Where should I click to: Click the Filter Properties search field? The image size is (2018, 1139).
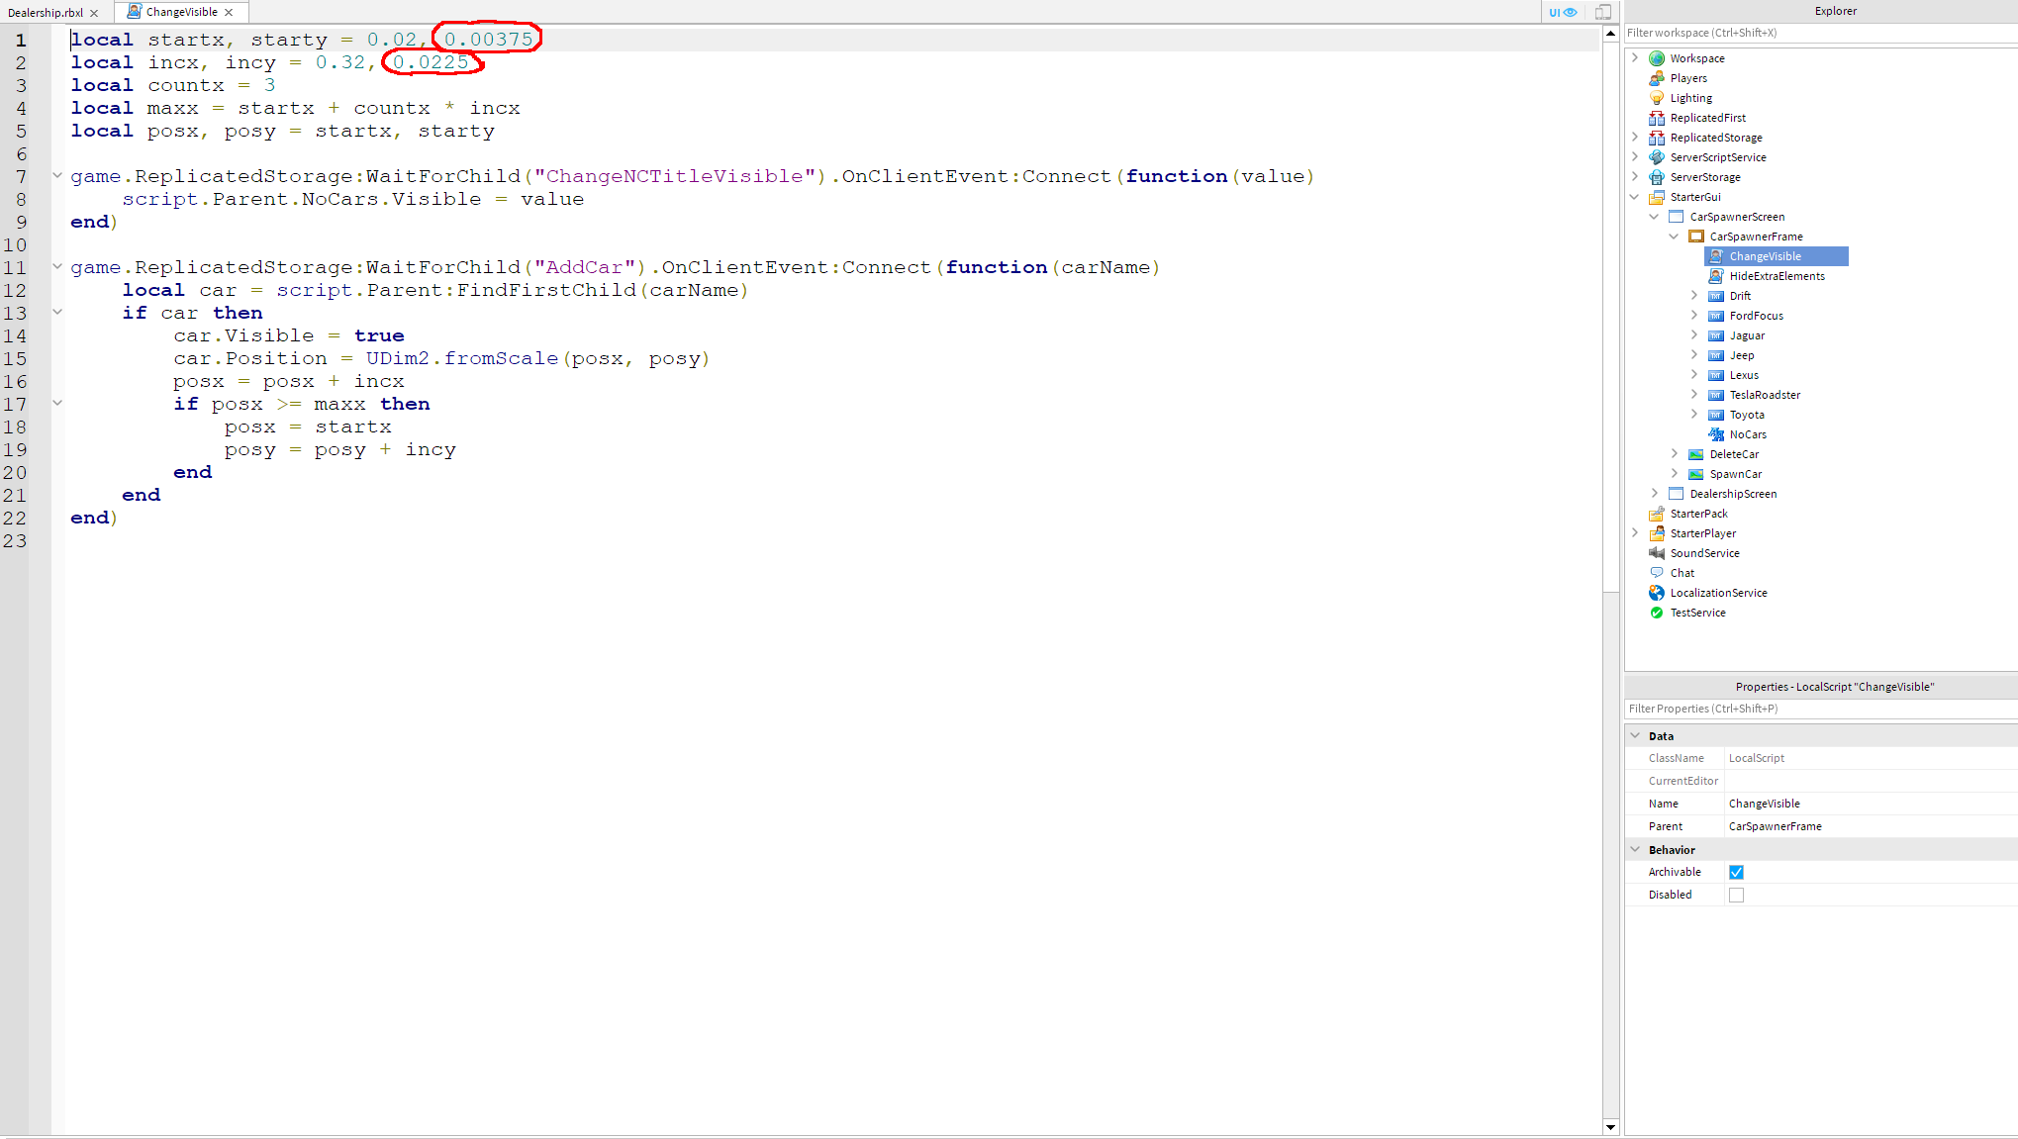coord(1821,709)
